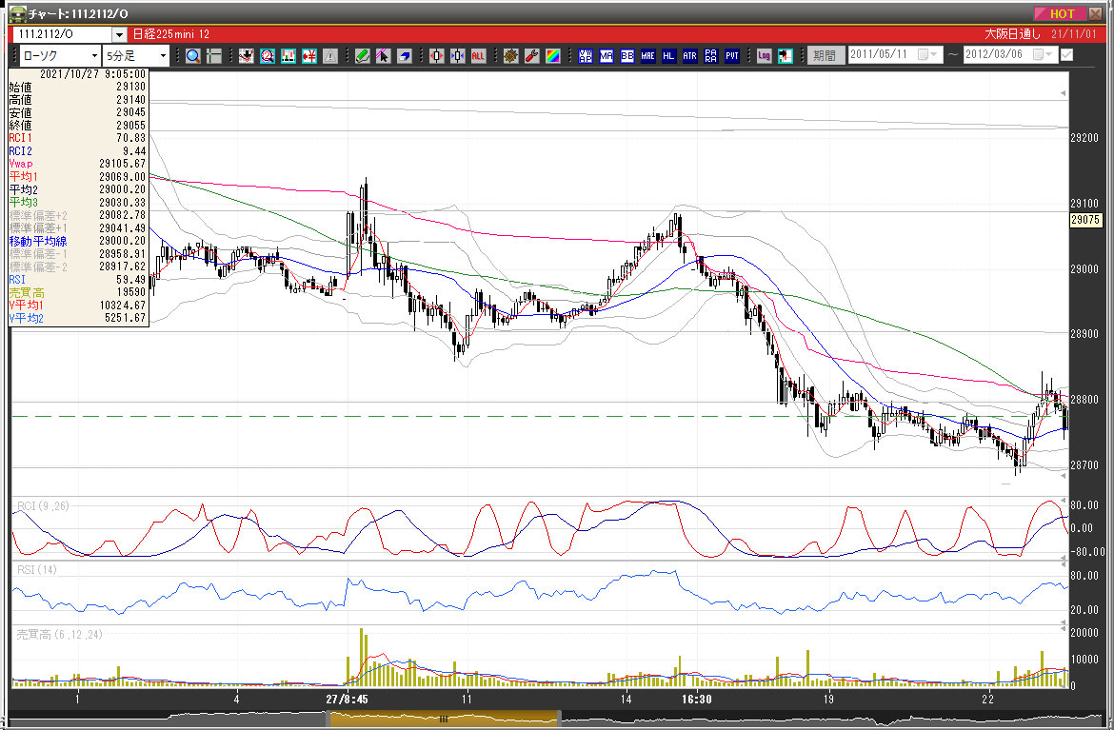Toggle the HL high-low indicator
1114x730 pixels.
tap(668, 55)
